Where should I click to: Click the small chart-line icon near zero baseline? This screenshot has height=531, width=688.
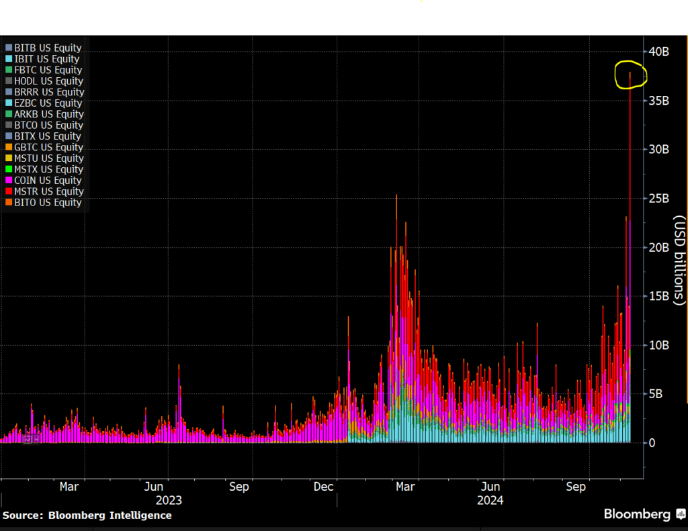(27, 439)
